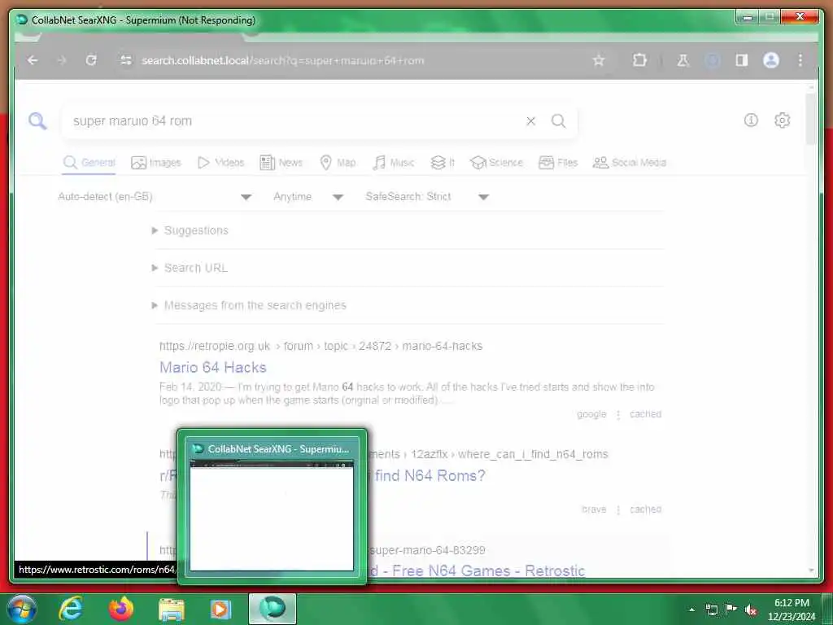This screenshot has width=833, height=625.
Task: Open the Anytime time range dropdown
Action: pyautogui.click(x=308, y=197)
